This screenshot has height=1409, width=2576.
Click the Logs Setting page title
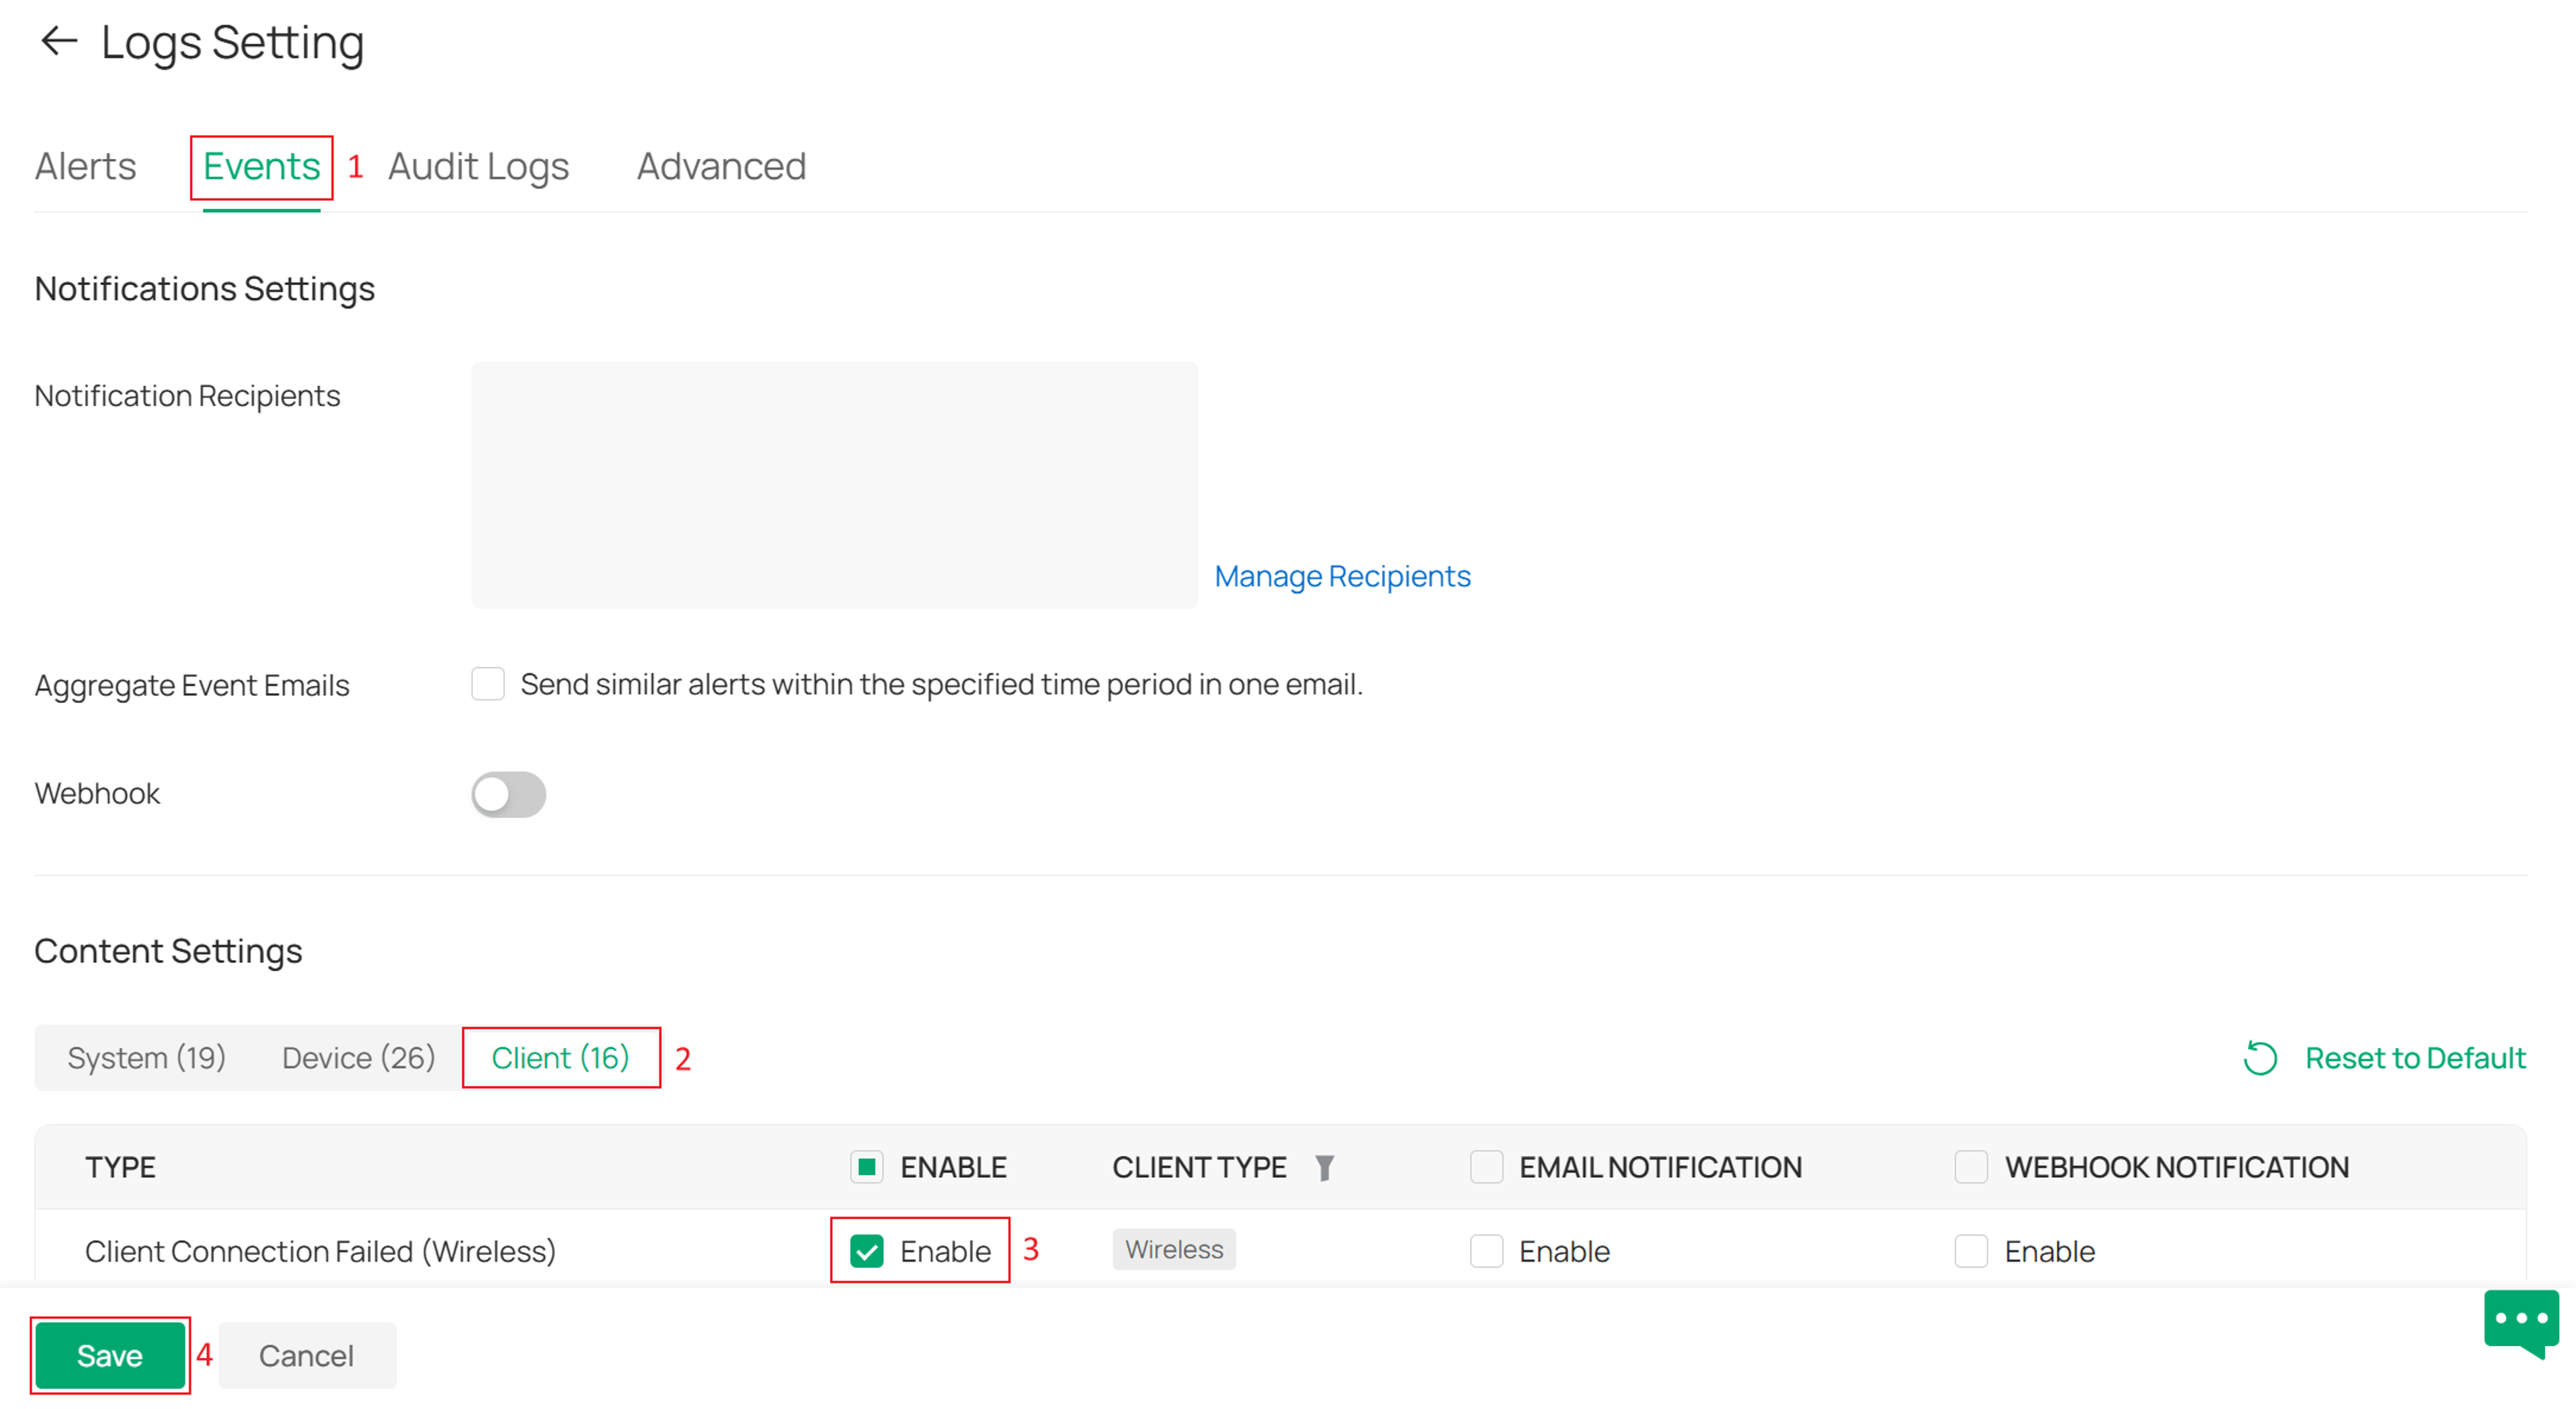tap(233, 44)
